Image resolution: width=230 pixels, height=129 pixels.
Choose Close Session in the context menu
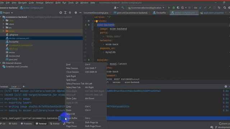click(x=86, y=72)
